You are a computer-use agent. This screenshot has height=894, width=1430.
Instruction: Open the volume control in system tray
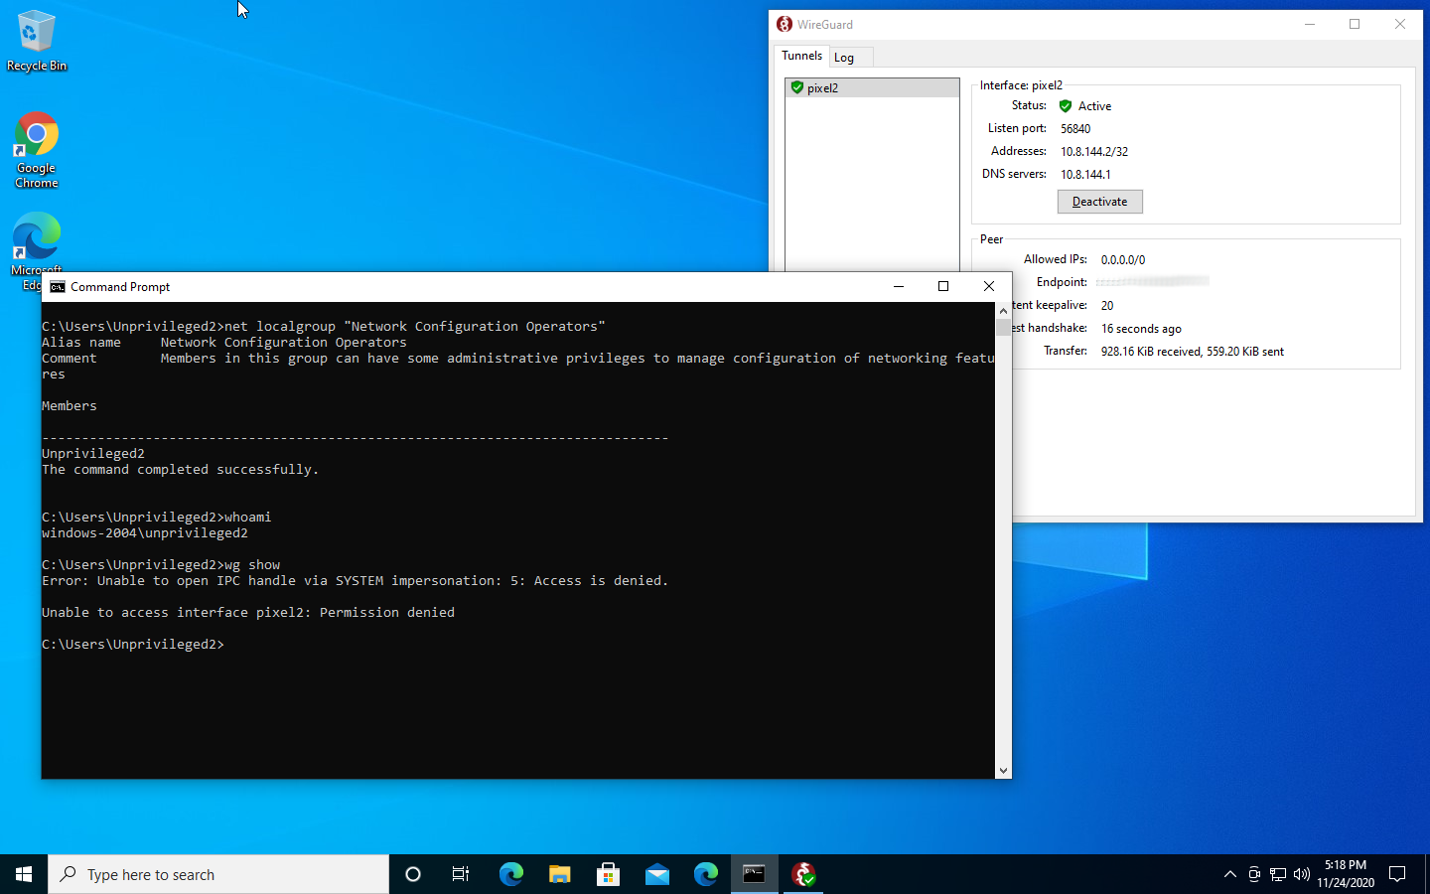click(x=1301, y=874)
